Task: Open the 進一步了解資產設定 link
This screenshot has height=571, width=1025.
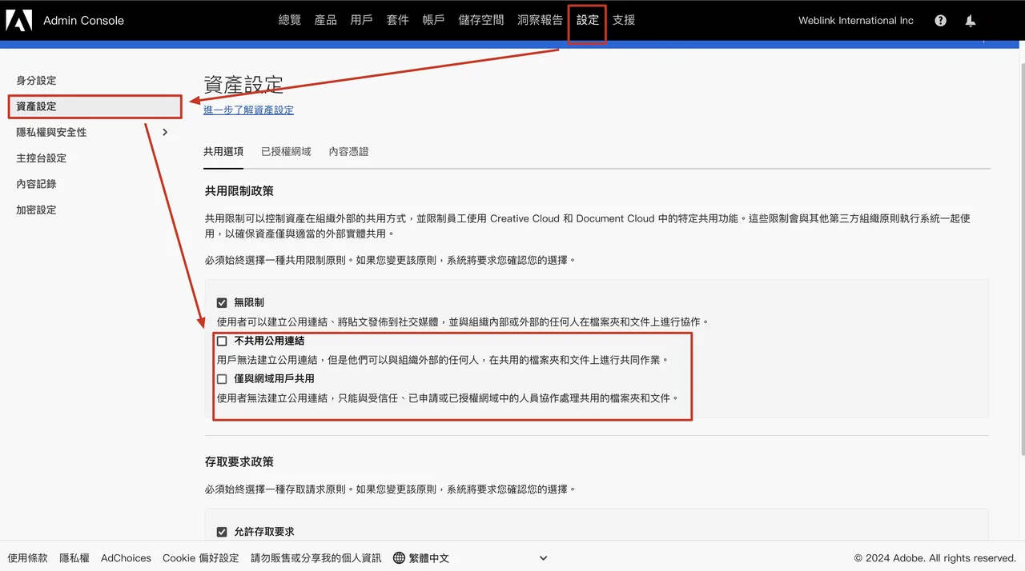Action: (248, 110)
